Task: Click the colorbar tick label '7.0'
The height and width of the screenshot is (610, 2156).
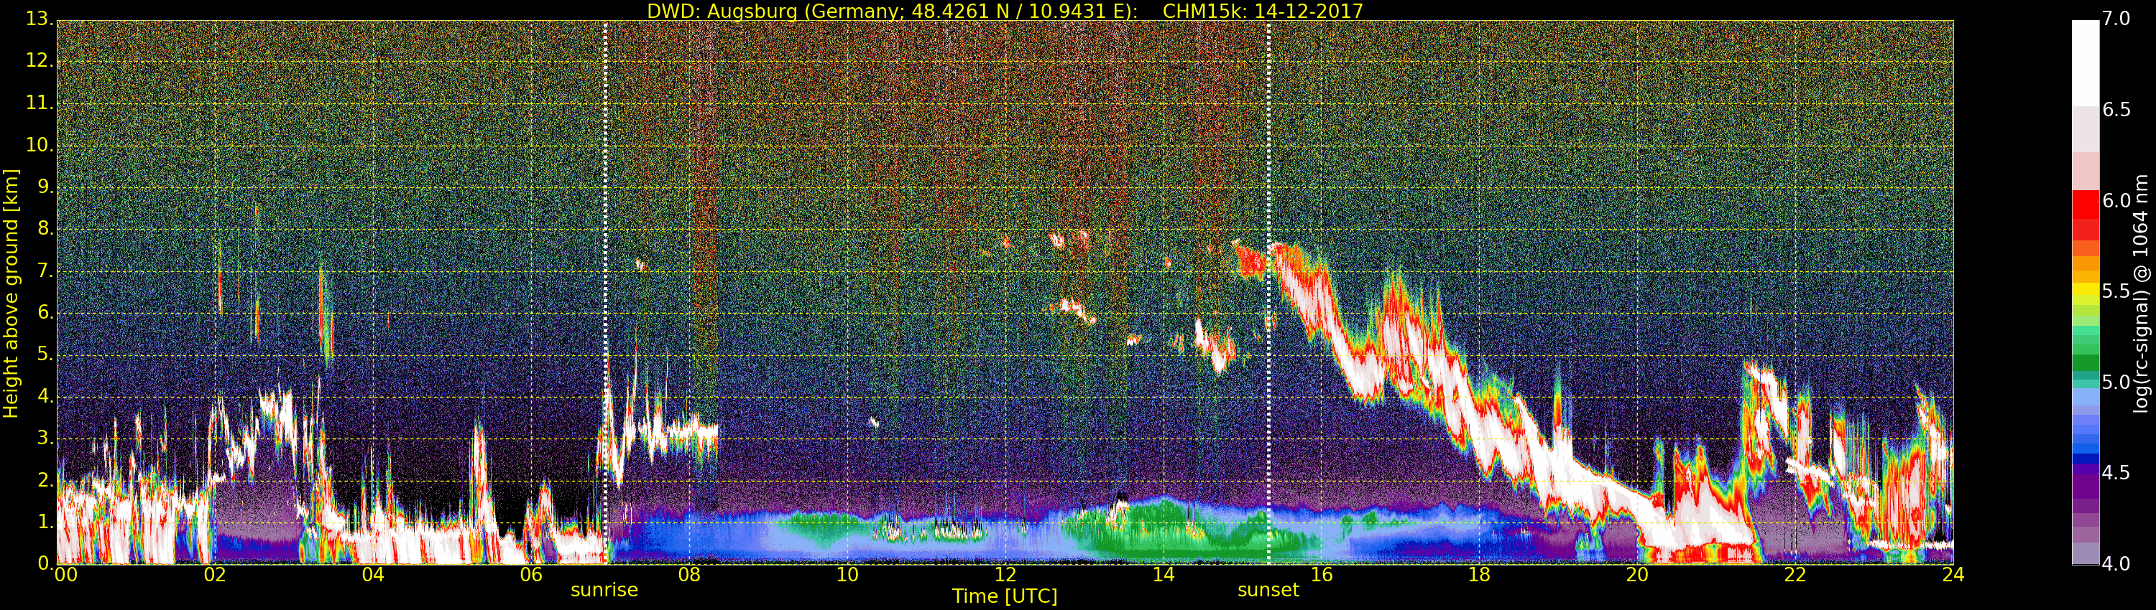Action: coord(2116,19)
